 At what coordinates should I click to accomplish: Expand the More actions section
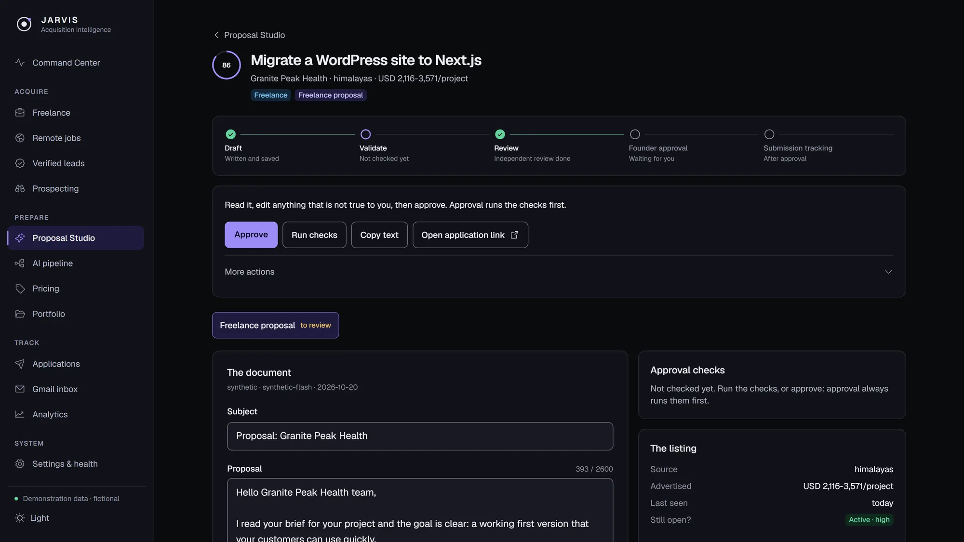pos(559,272)
